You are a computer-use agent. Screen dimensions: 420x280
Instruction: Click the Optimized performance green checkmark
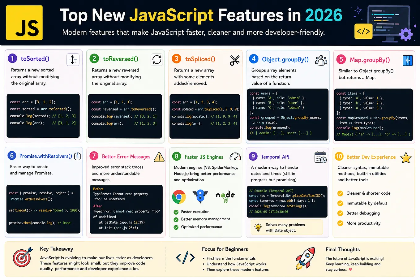[176, 227]
